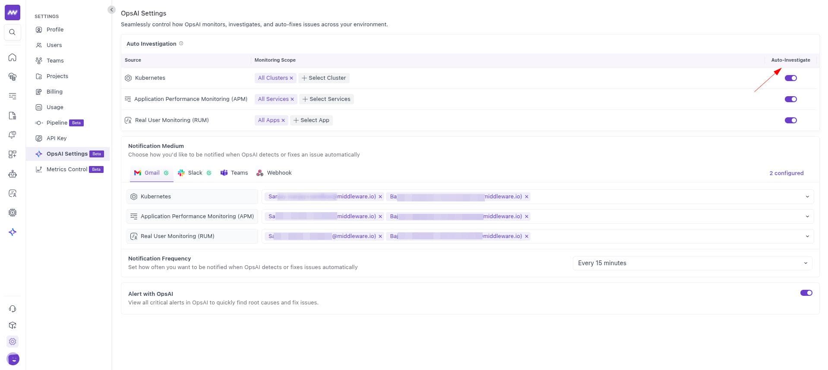Expand APM recipients dropdown
Image resolution: width=828 pixels, height=370 pixels.
(807, 216)
